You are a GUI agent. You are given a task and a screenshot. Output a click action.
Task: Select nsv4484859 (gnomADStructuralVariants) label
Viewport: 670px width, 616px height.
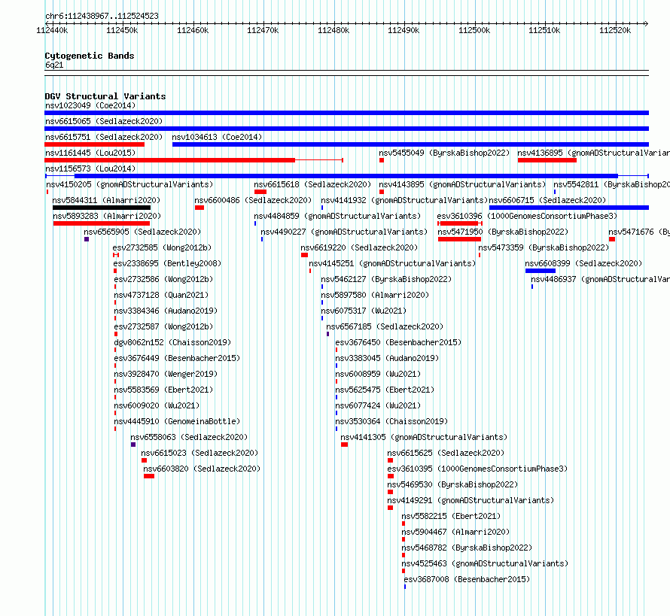point(337,216)
